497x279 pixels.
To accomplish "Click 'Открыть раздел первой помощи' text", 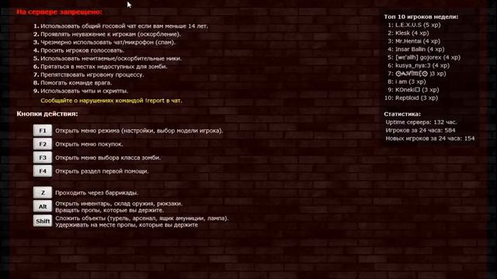I will coord(102,171).
